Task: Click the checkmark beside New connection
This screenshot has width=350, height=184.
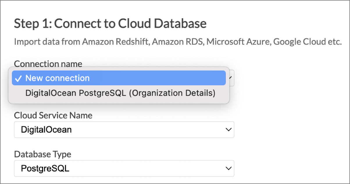Action: pyautogui.click(x=18, y=78)
